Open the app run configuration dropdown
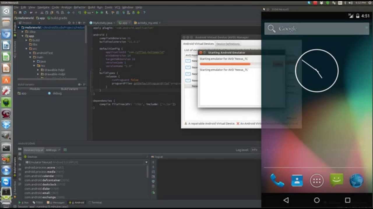This screenshot has height=209, width=373. [88, 12]
